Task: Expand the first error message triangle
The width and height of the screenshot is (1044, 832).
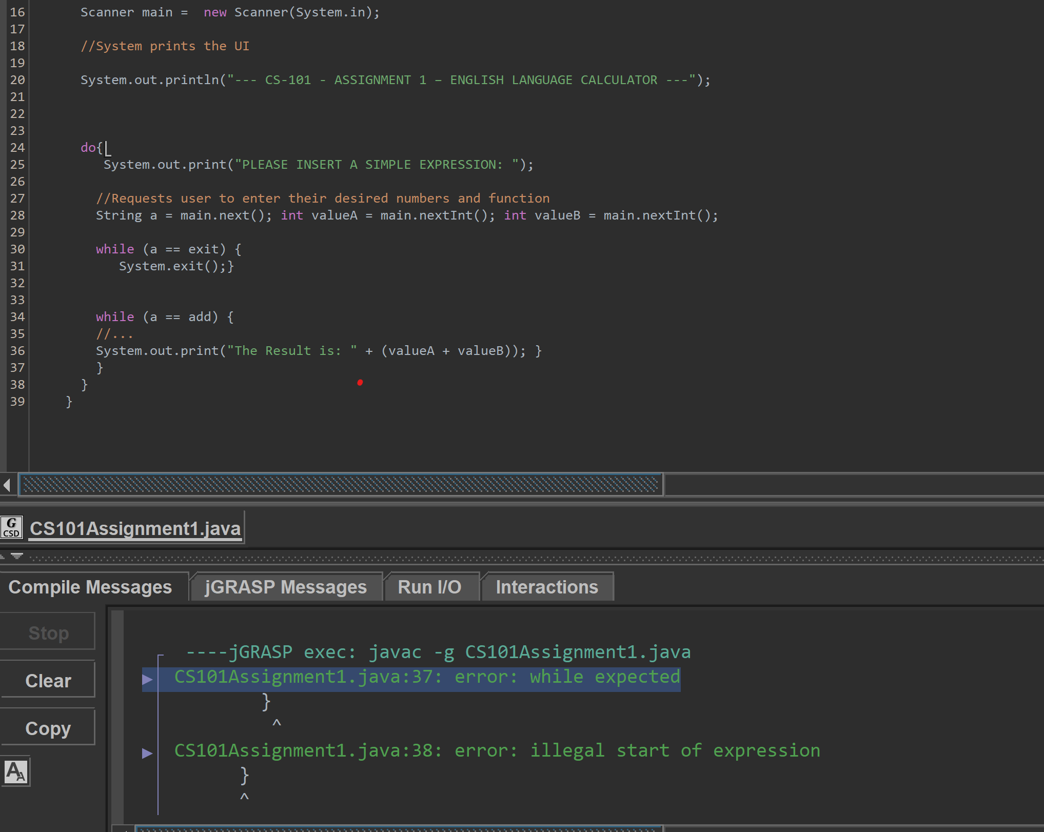Action: [147, 678]
